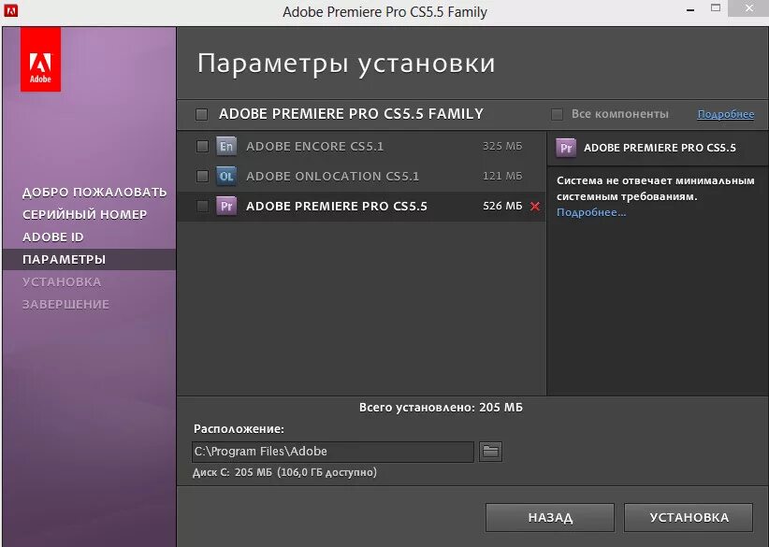This screenshot has width=769, height=547.
Task: Click the Pr icon in details panel header
Action: (x=566, y=148)
